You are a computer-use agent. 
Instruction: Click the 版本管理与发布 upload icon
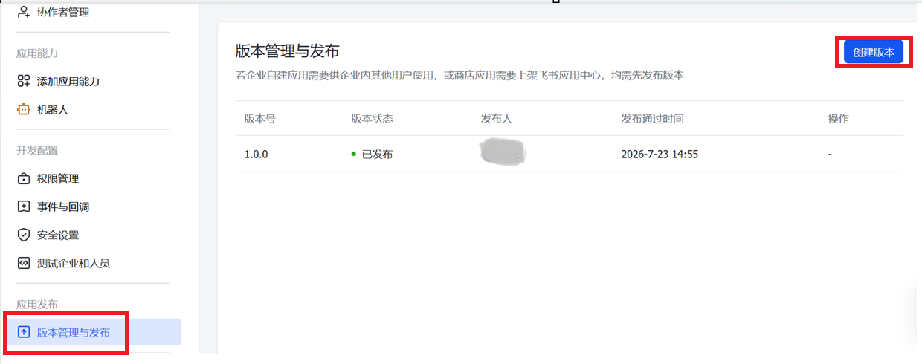click(24, 332)
